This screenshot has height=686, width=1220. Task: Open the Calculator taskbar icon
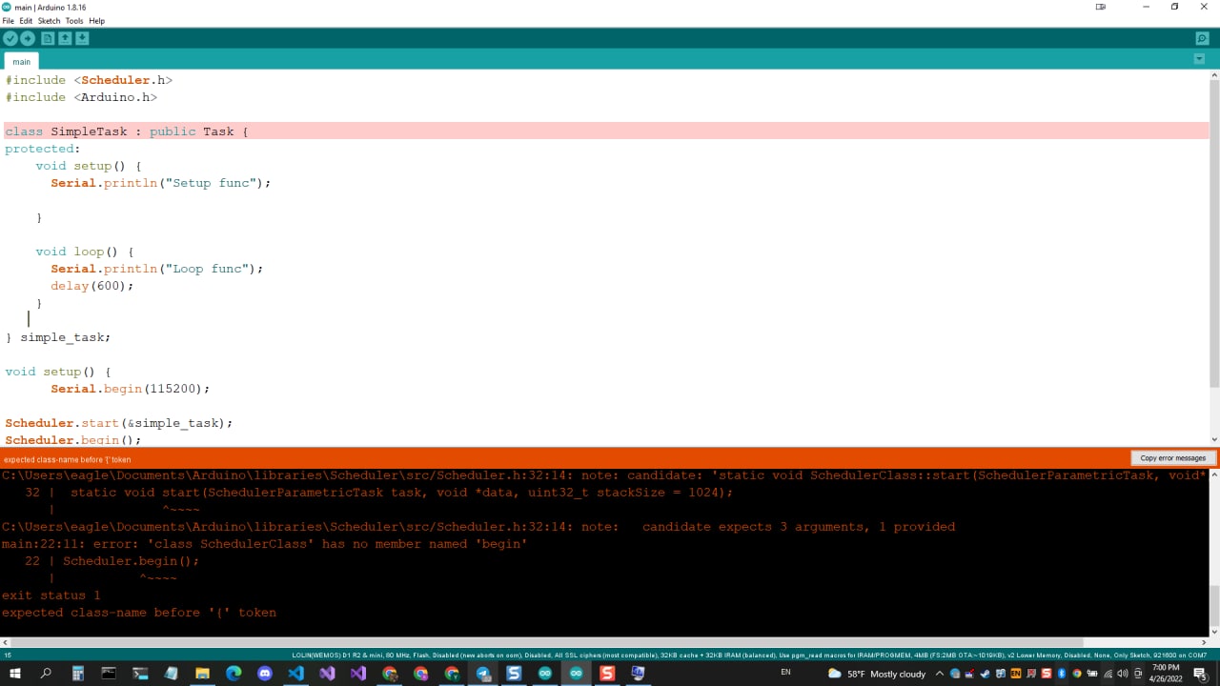tap(77, 674)
